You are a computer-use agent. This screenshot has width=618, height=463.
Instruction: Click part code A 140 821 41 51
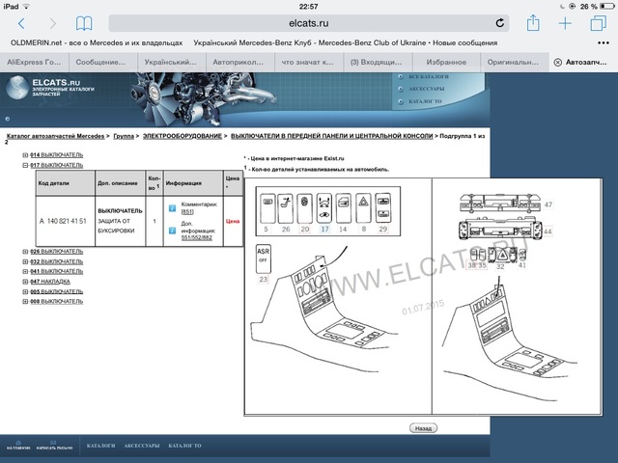point(63,221)
